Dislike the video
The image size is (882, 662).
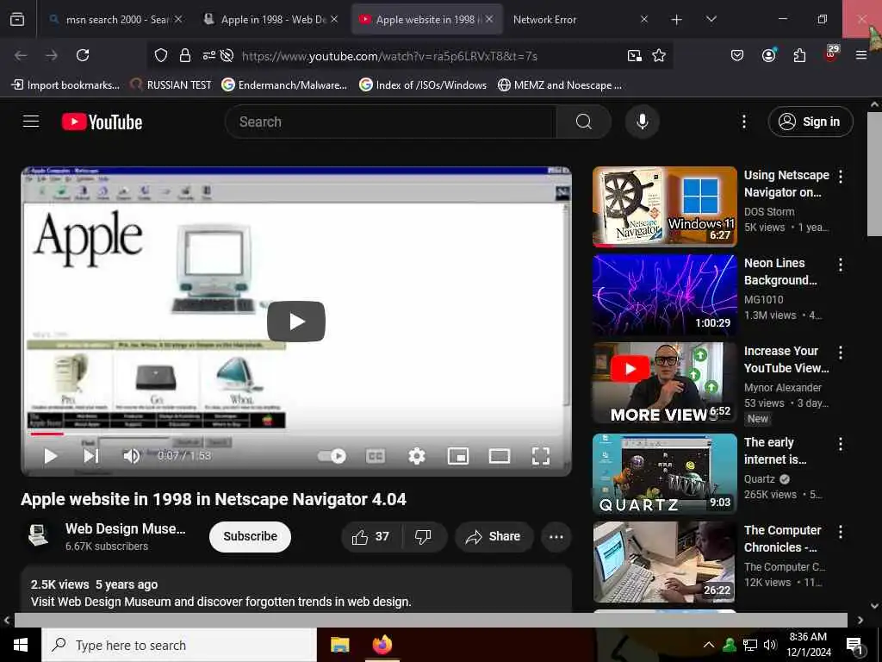423,536
